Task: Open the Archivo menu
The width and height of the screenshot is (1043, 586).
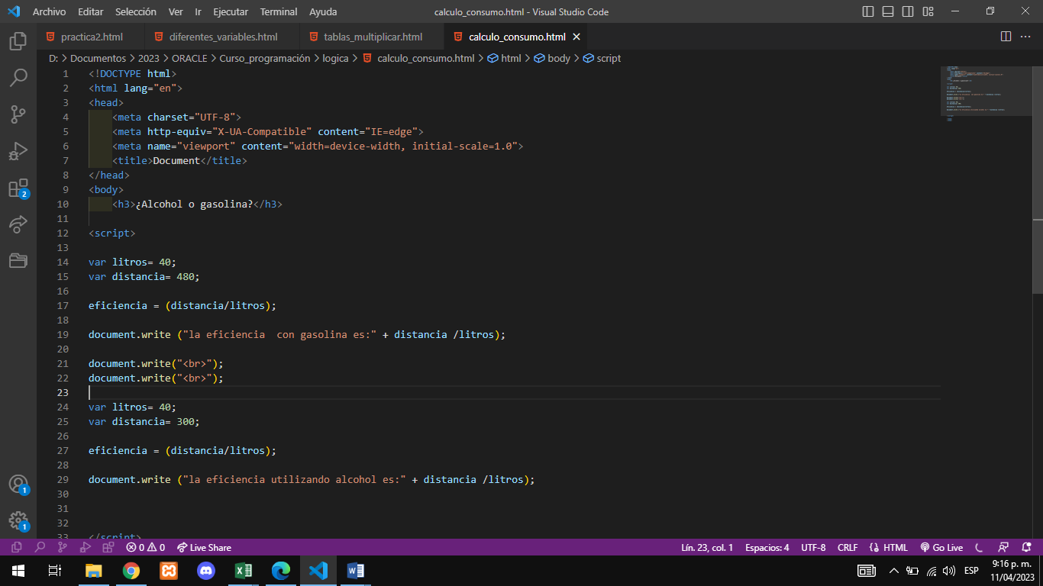Action: [x=49, y=11]
